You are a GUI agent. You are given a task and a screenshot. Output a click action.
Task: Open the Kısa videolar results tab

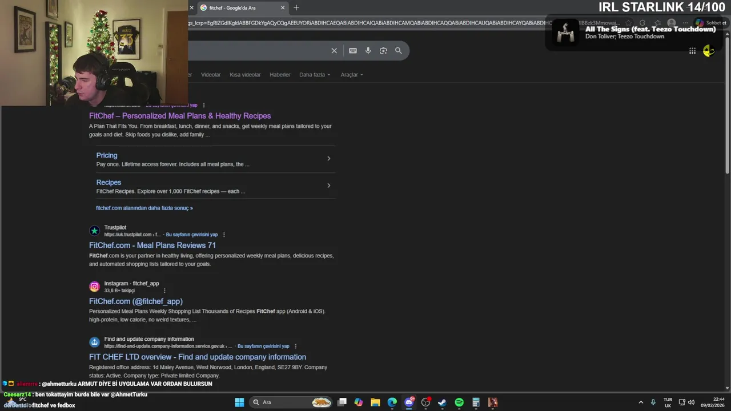pos(245,75)
